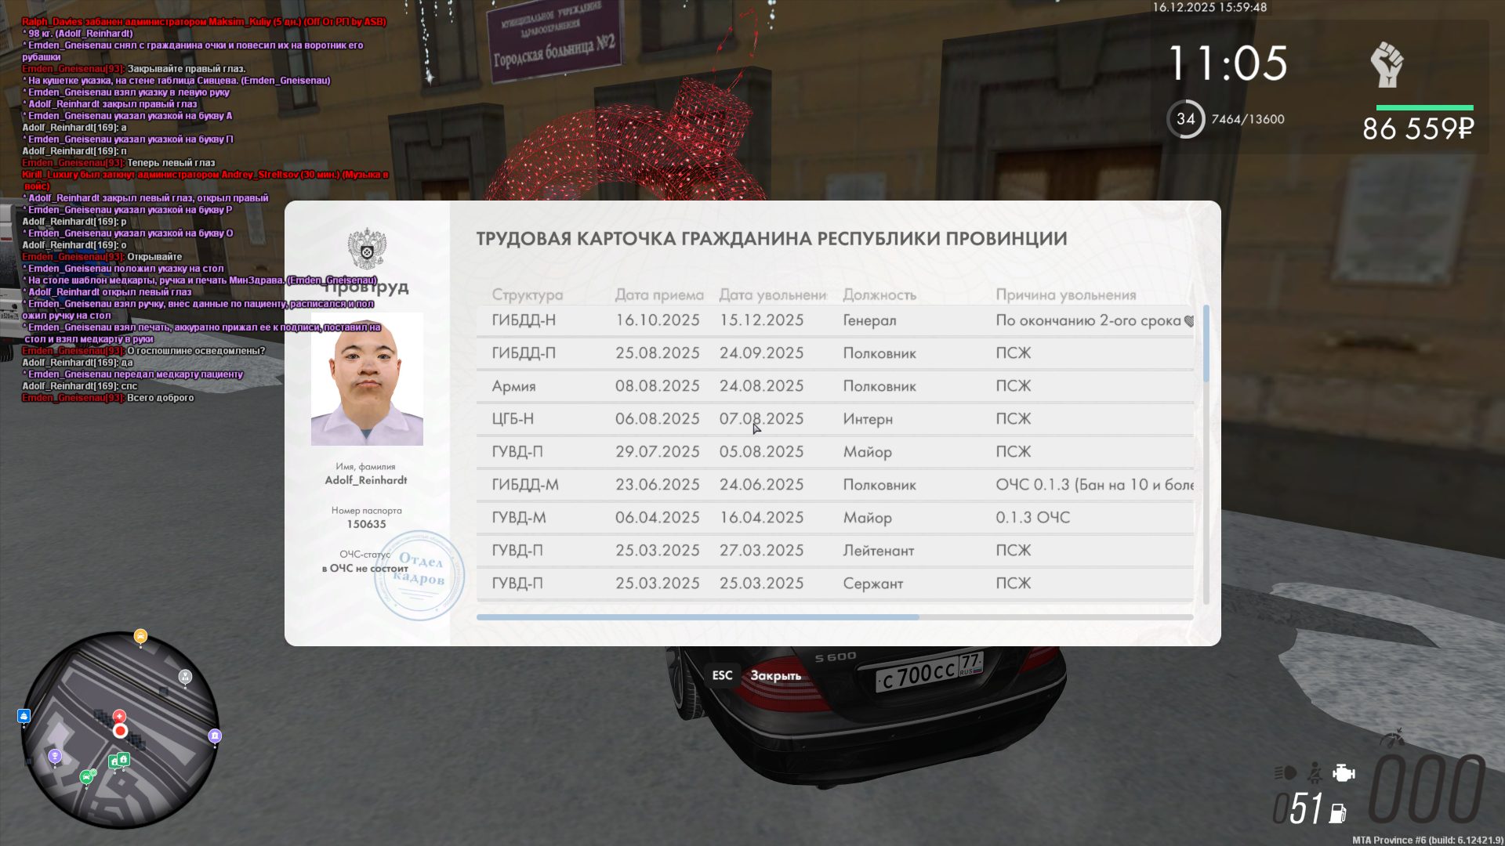Click the purple trophy marker on minimap
This screenshot has height=846, width=1505.
click(x=55, y=756)
